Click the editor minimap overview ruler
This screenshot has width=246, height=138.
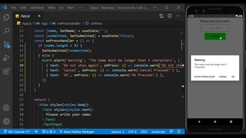click(183, 77)
